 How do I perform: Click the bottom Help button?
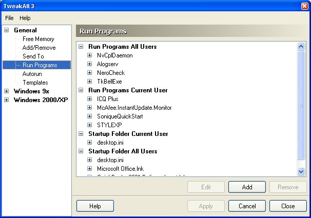(95, 206)
